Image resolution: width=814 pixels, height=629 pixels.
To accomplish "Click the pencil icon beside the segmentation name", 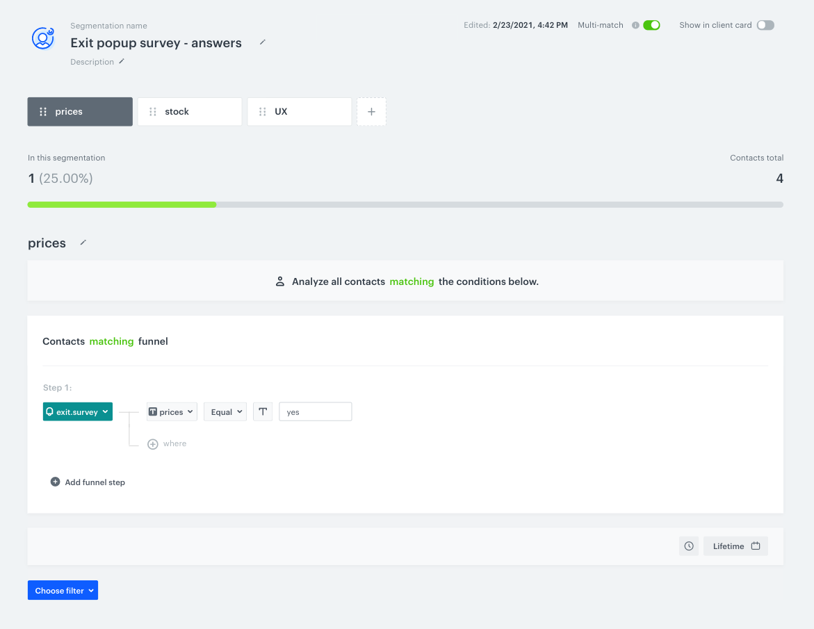I will (x=262, y=42).
